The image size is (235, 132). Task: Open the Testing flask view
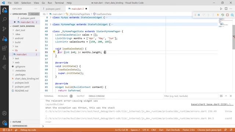pyautogui.click(x=4, y=58)
